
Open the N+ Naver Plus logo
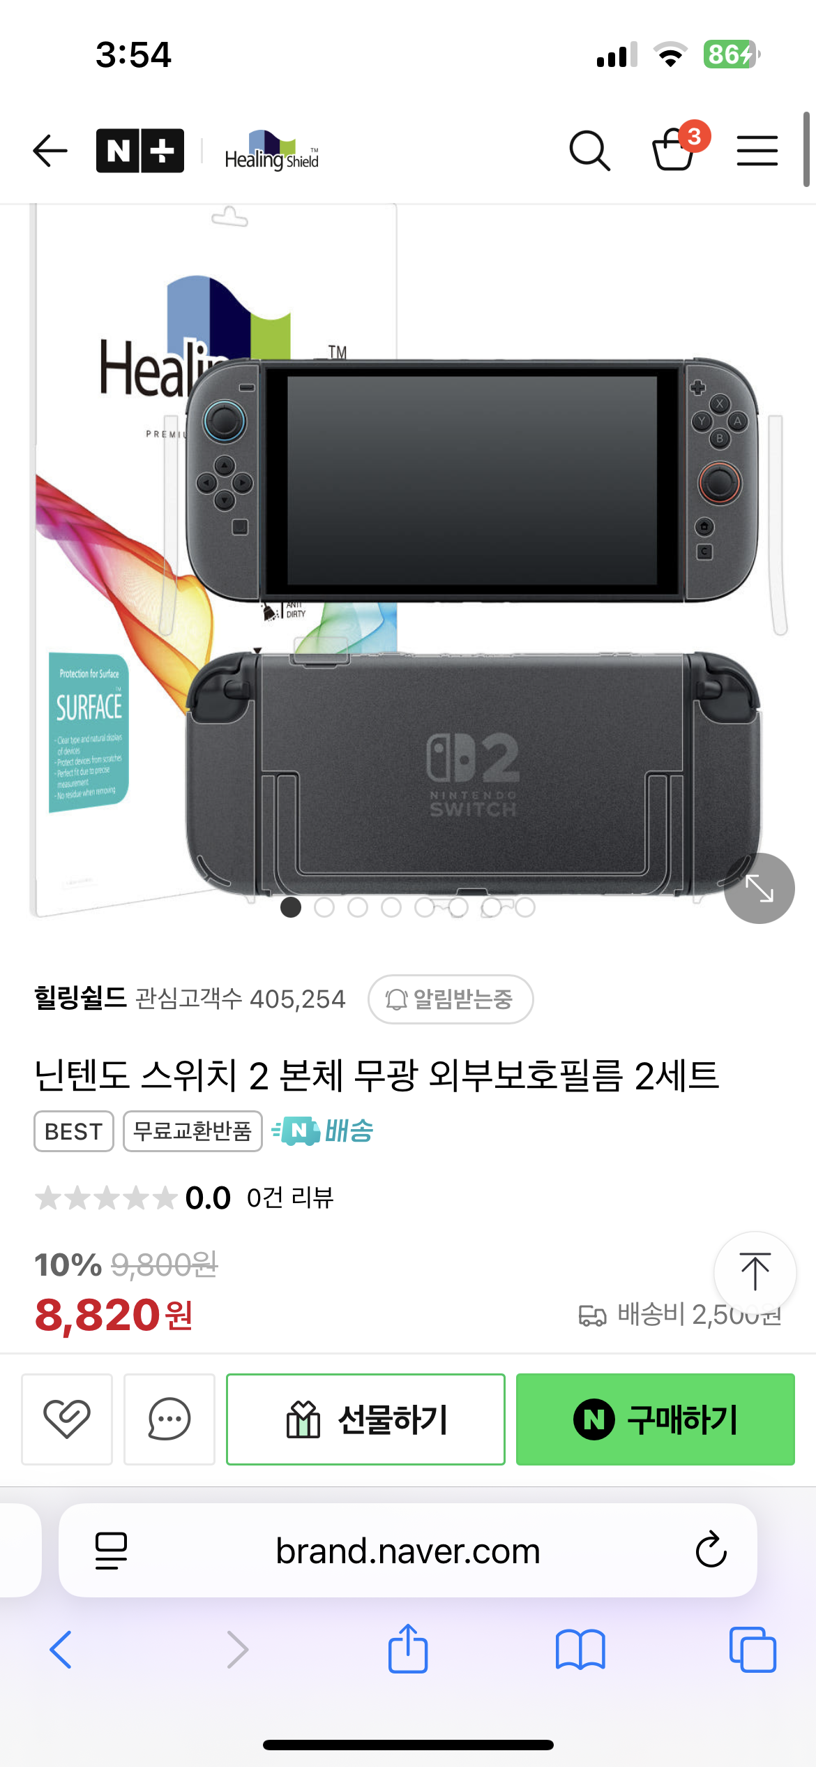coord(140,151)
